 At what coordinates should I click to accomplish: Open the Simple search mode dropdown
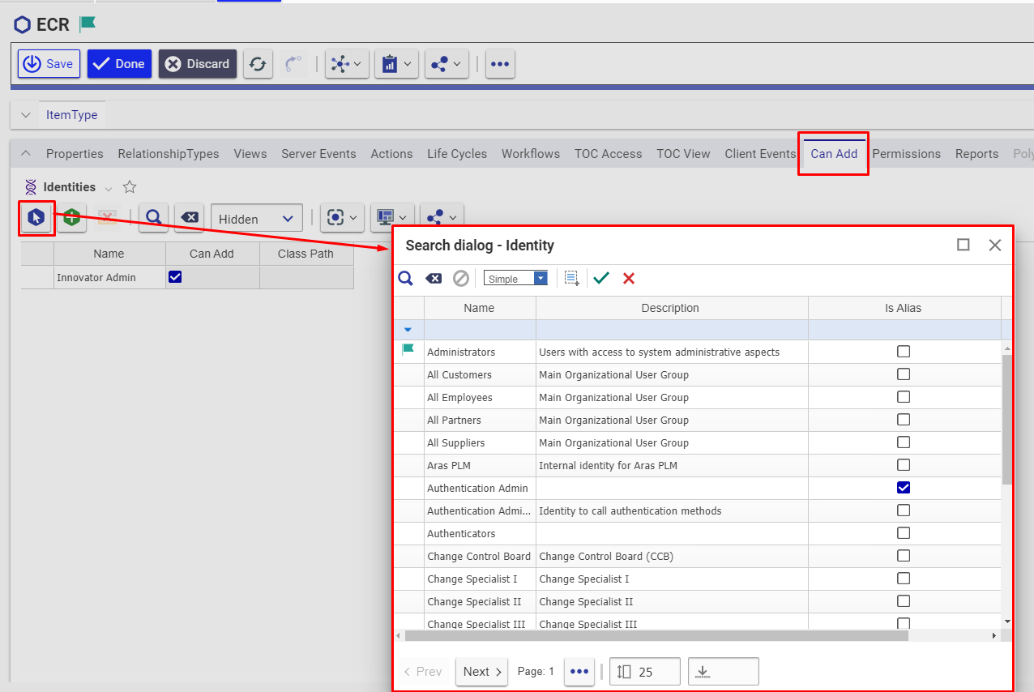(x=515, y=279)
